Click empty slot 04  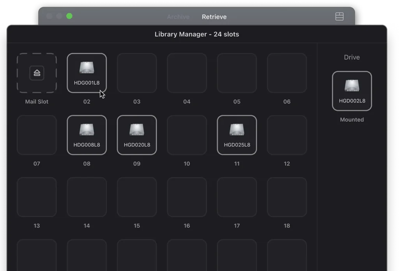(x=187, y=73)
